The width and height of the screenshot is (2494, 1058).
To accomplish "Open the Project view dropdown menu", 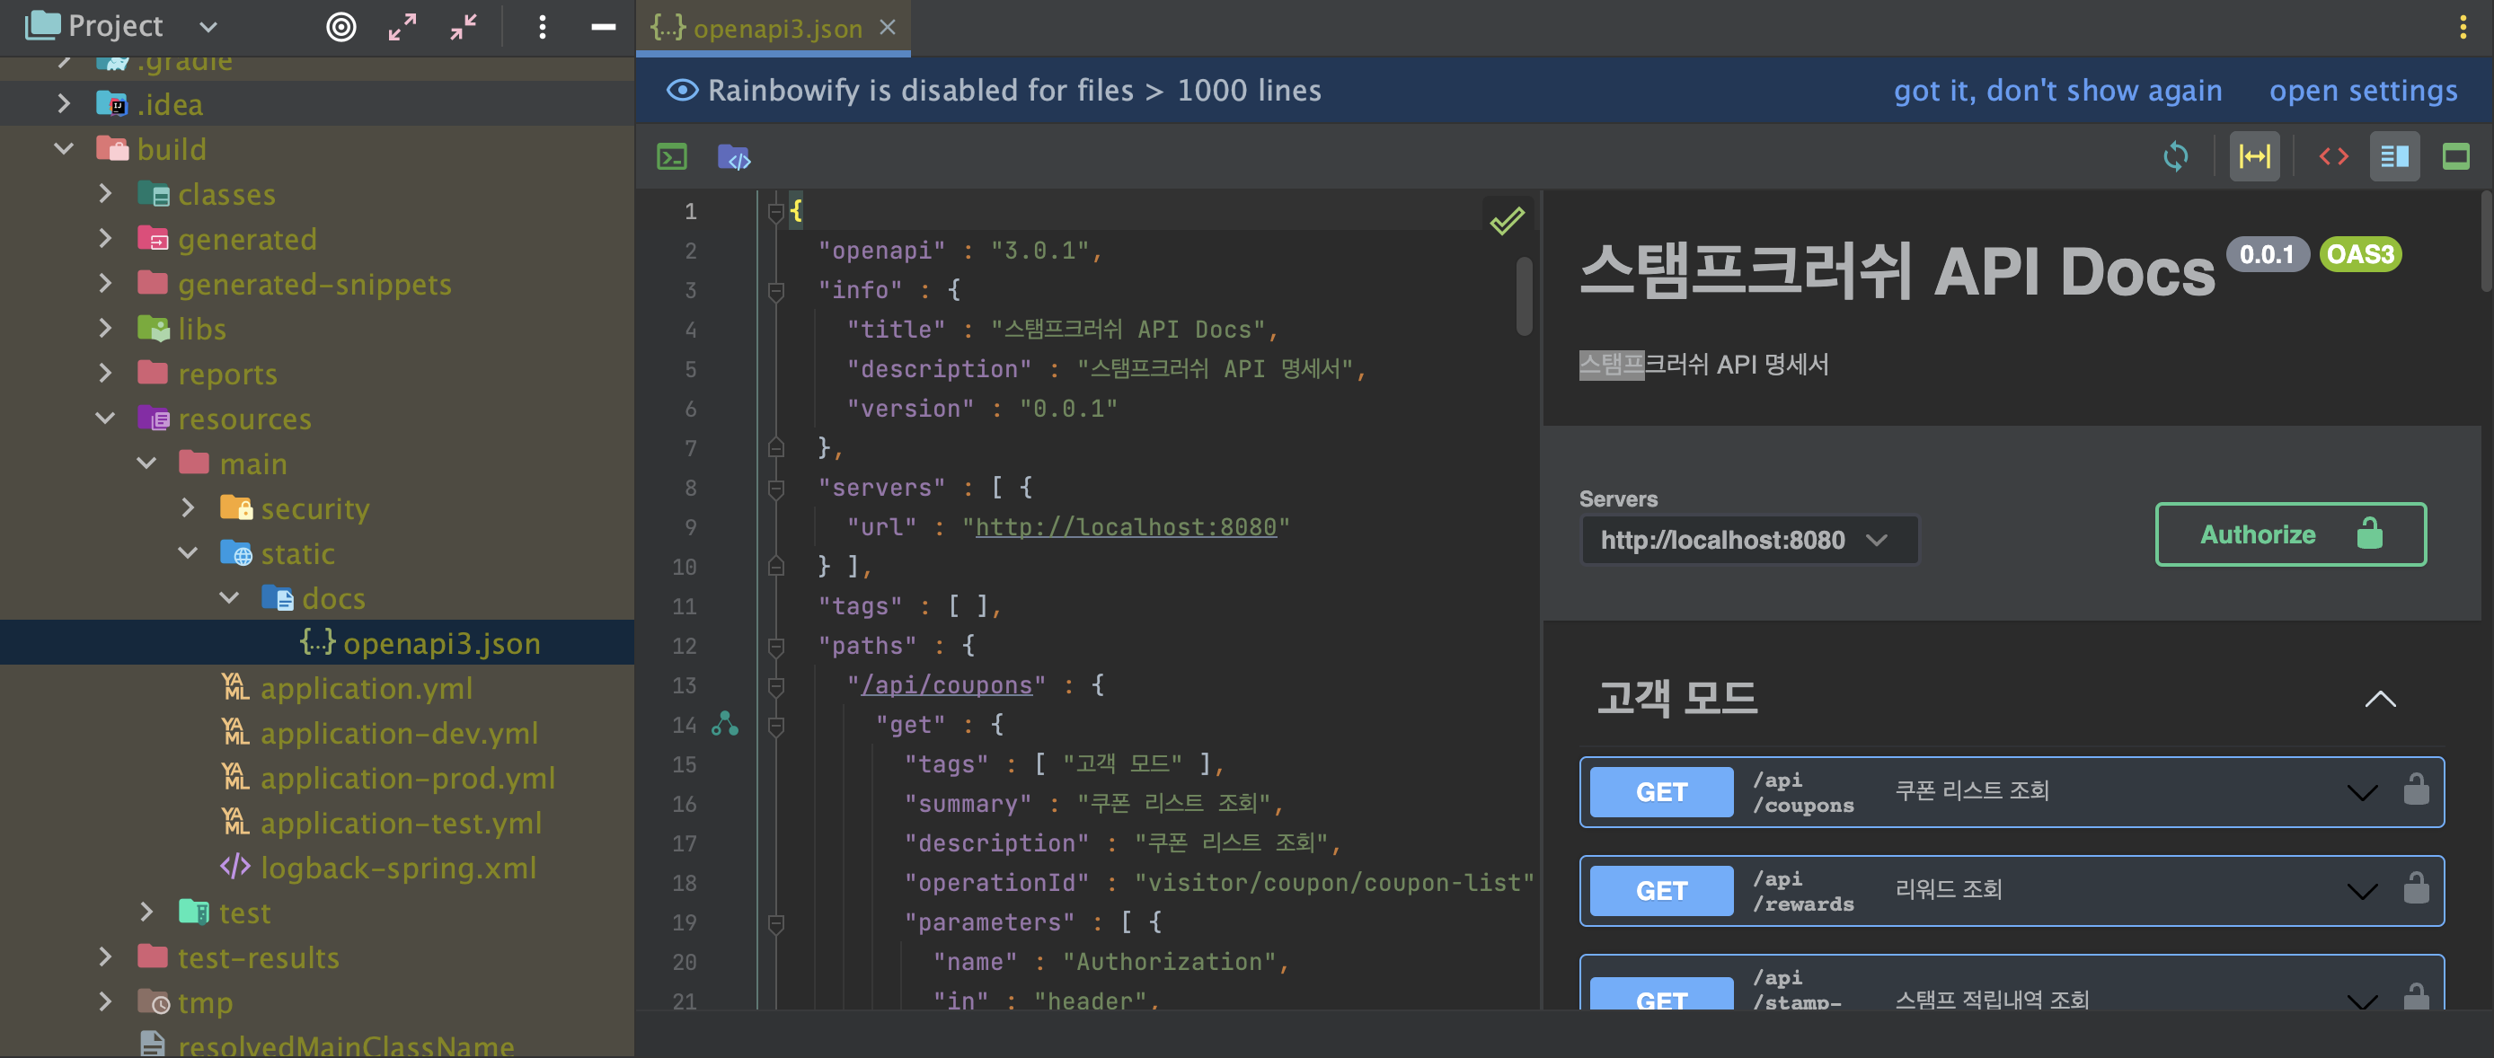I will coord(208,27).
